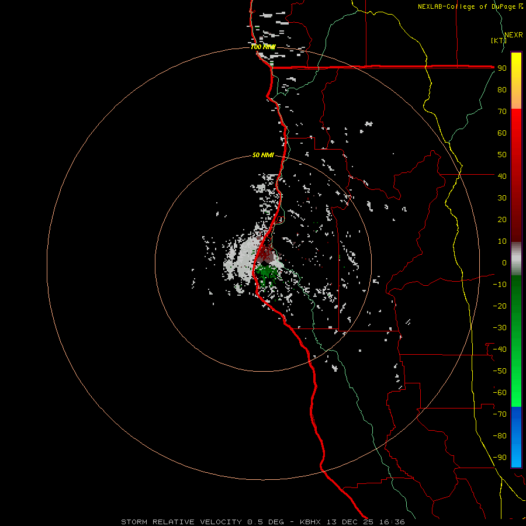Click the 80 value on velocity scale
This screenshot has height=526, width=526.
coord(502,89)
